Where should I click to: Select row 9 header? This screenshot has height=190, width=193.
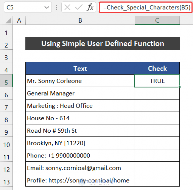click(x=6, y=130)
